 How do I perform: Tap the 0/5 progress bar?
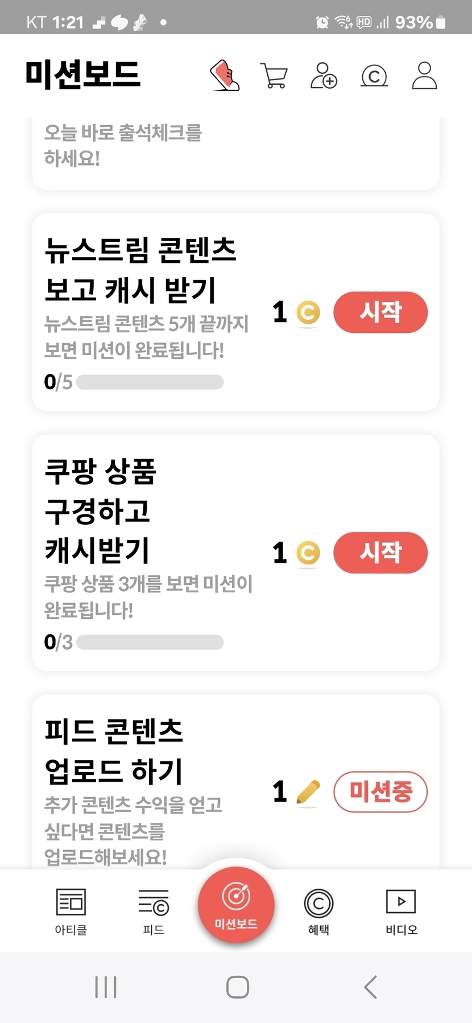(150, 382)
